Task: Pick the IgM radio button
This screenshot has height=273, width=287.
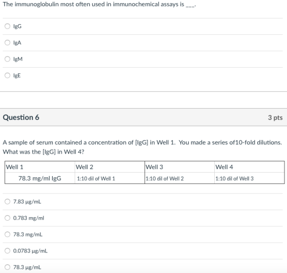Action: [x=7, y=59]
